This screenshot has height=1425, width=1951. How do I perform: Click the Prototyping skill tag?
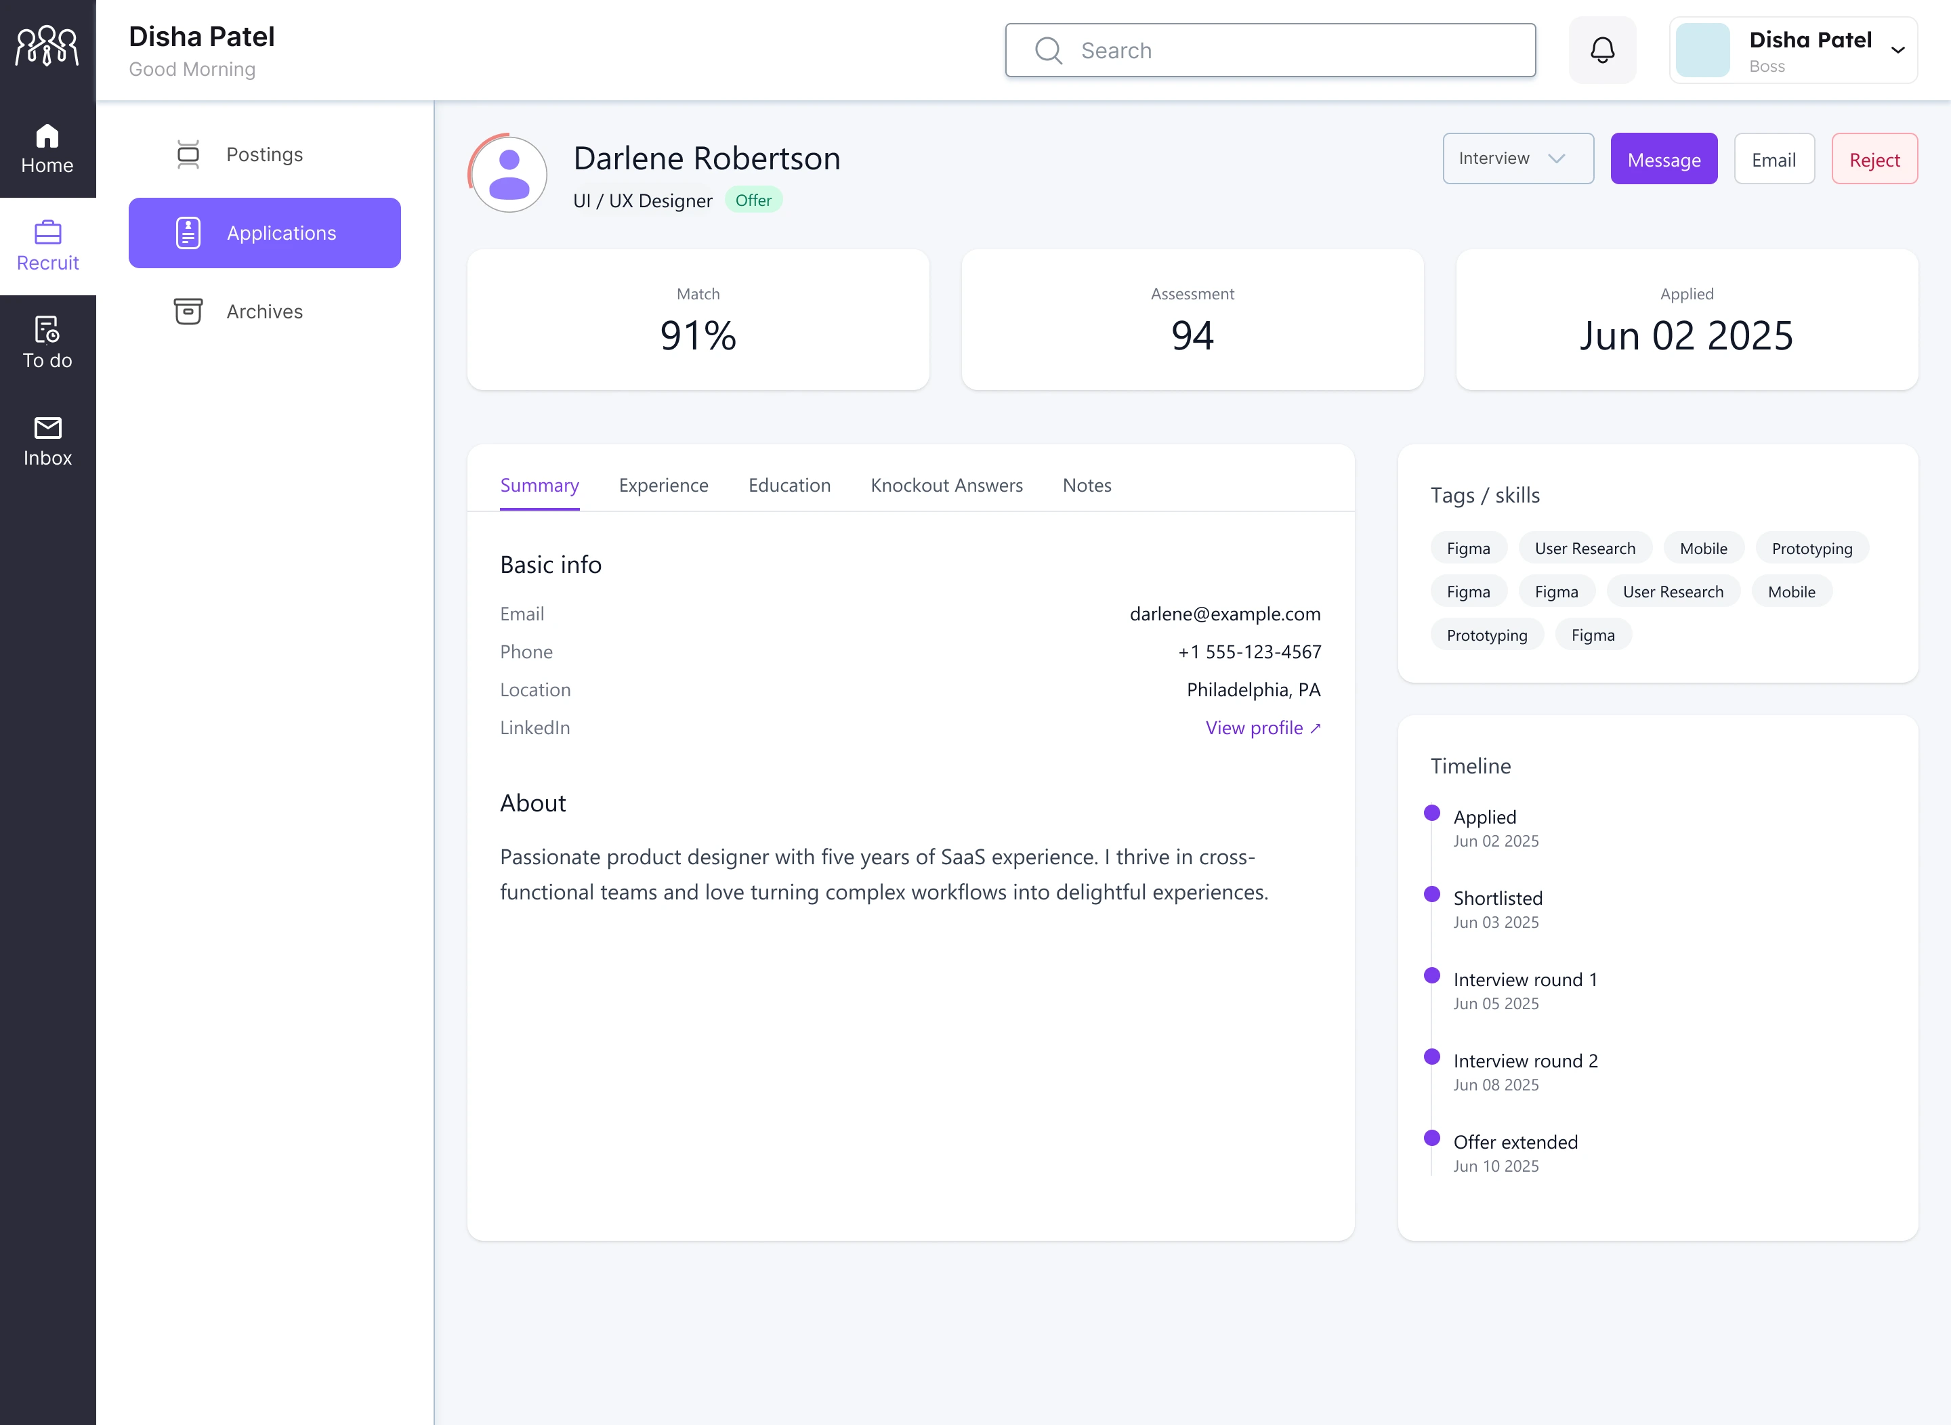coord(1812,548)
